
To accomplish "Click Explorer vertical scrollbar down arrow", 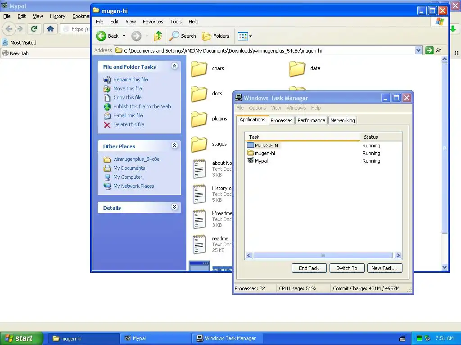I will point(444,267).
